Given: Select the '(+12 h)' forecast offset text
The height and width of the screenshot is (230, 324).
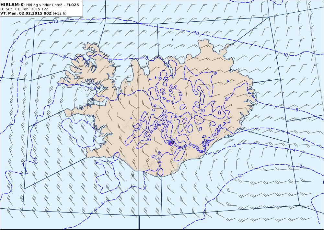Looking at the screenshot, I should [x=60, y=13].
